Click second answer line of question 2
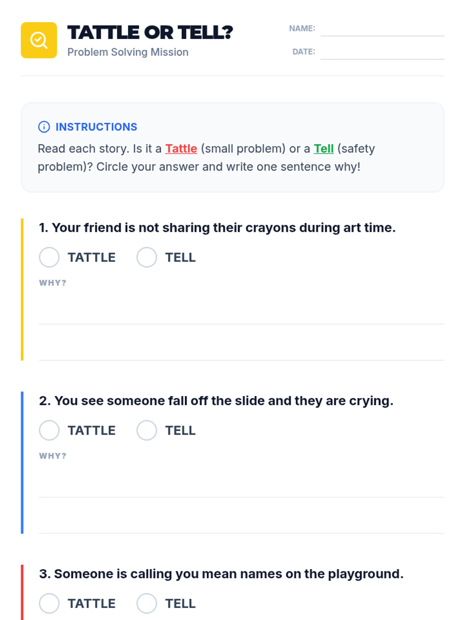The width and height of the screenshot is (465, 620). click(x=241, y=521)
